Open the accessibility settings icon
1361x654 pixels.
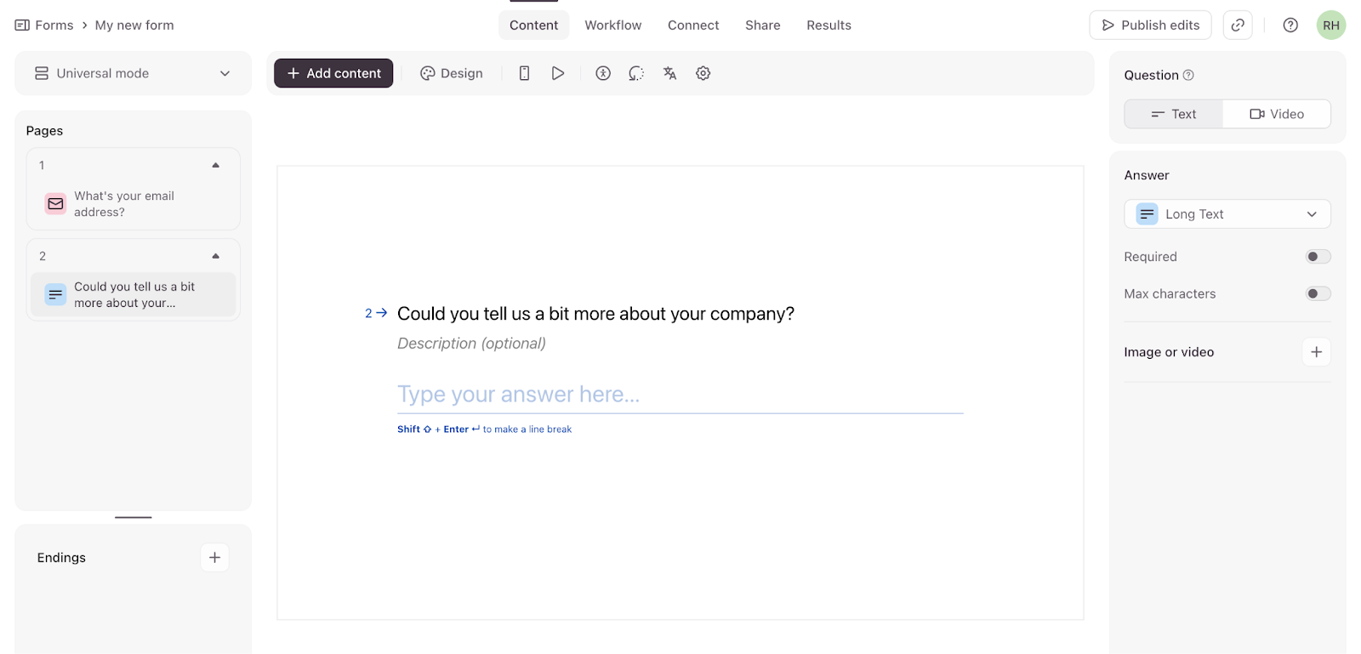(603, 73)
